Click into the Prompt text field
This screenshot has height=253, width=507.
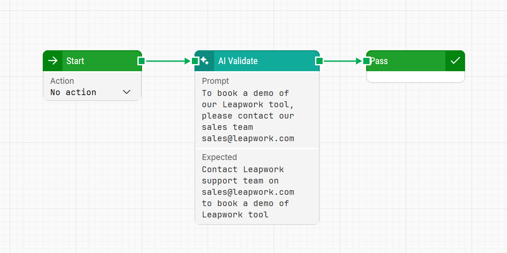pyautogui.click(x=248, y=116)
